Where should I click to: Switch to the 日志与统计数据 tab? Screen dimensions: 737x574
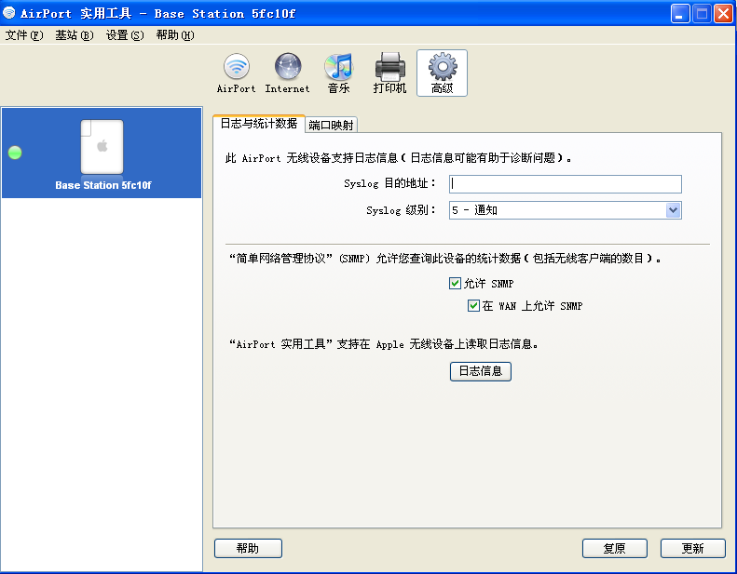pyautogui.click(x=259, y=124)
